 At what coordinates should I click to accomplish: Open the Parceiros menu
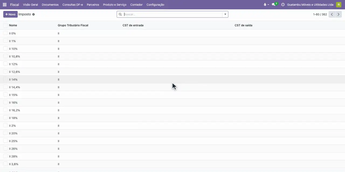[x=93, y=5]
